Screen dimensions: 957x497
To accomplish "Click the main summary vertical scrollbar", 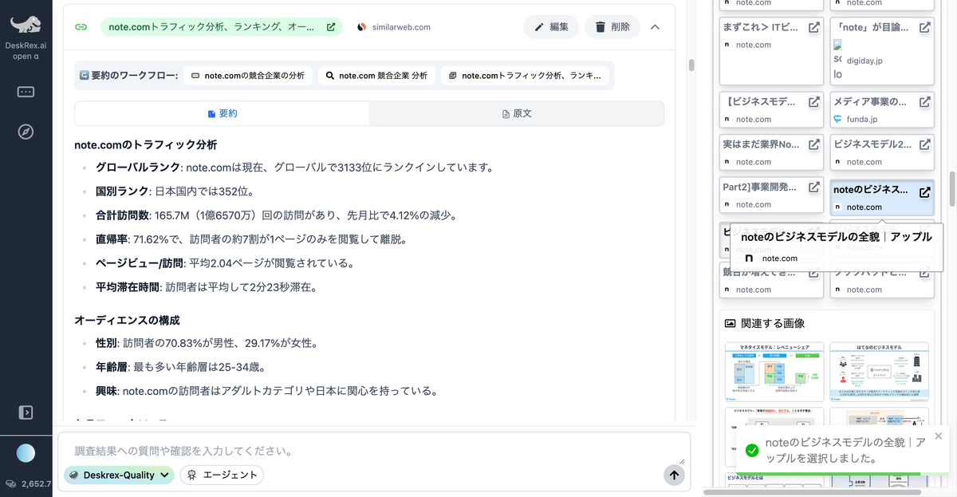I will point(691,65).
